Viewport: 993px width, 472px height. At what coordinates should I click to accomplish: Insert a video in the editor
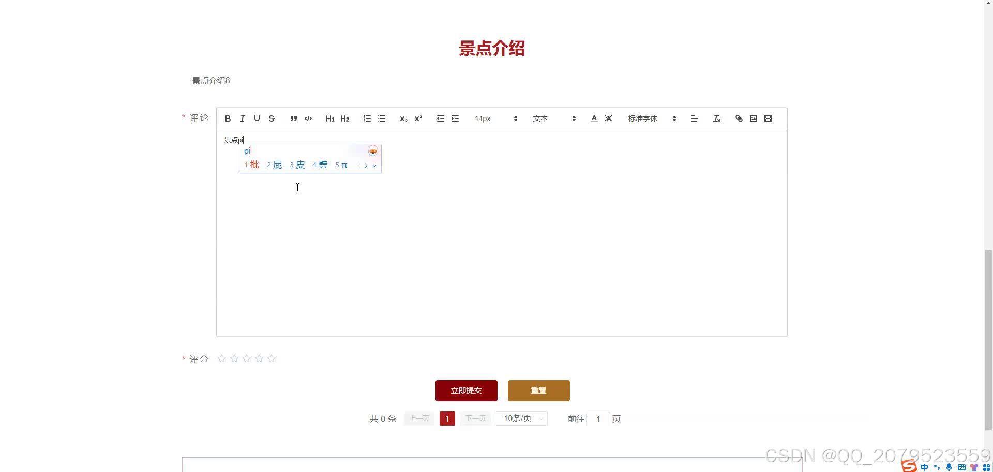coord(768,119)
